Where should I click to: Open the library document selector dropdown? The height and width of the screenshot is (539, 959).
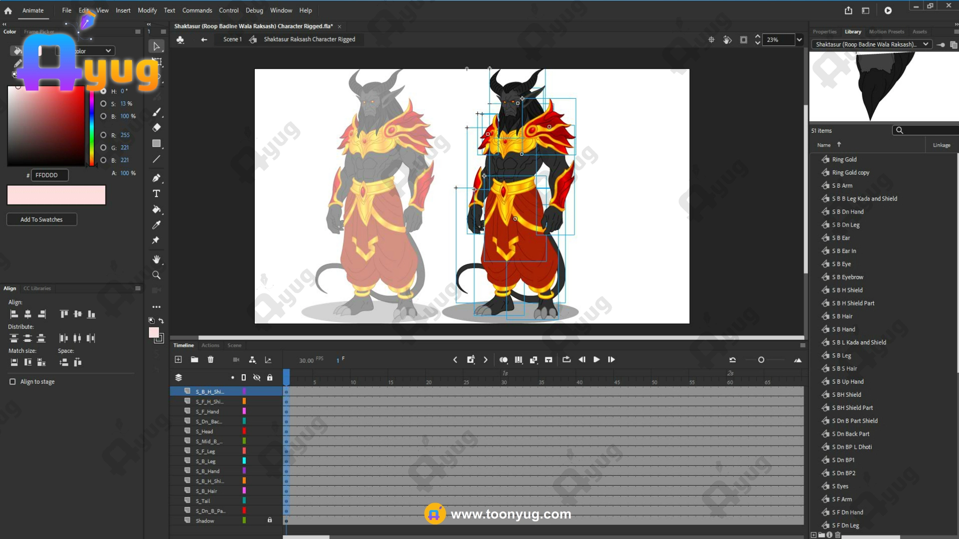[926, 44]
